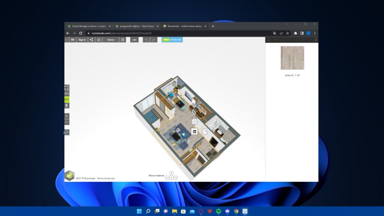Zoom out with the minus button
384x216 pixels.
pos(67,122)
